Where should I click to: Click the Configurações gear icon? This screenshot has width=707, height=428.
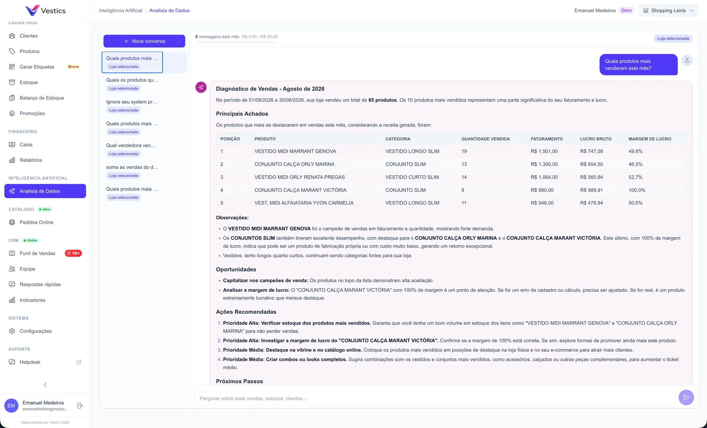point(12,331)
